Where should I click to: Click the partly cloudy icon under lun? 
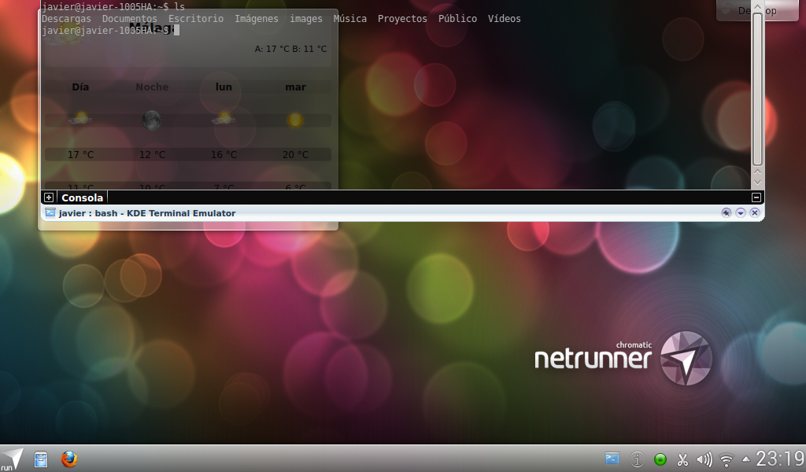pyautogui.click(x=224, y=119)
